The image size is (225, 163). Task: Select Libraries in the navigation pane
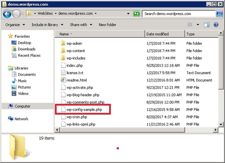pyautogui.click(x=18, y=68)
